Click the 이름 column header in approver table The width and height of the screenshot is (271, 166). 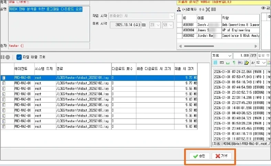click(209, 18)
